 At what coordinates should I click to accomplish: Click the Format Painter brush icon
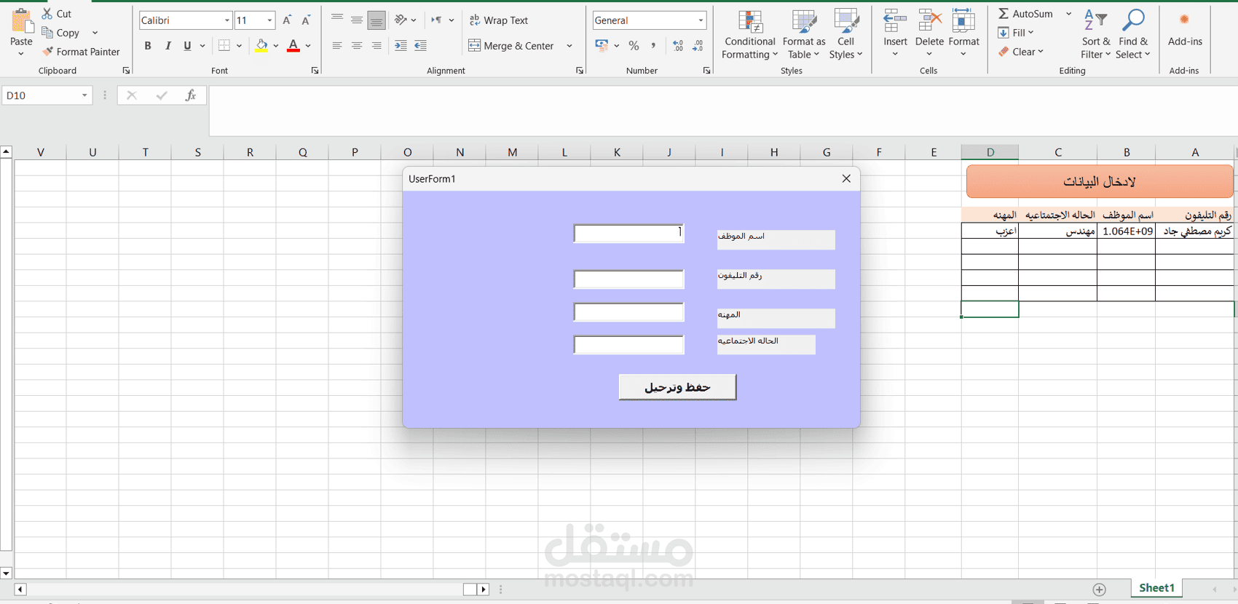coord(47,52)
